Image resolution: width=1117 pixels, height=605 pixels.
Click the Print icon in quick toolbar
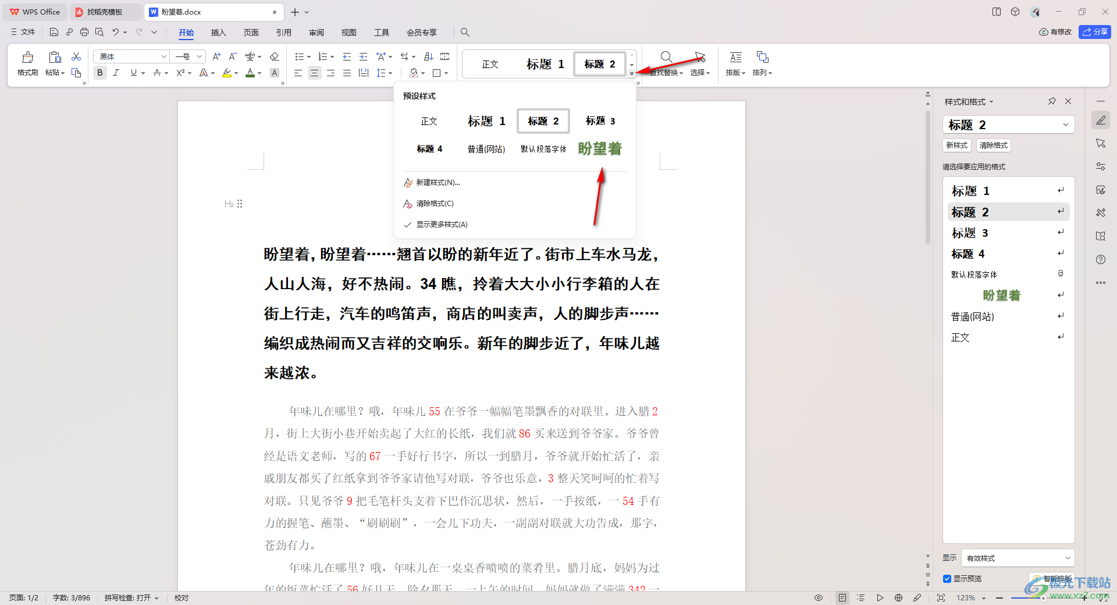point(84,32)
